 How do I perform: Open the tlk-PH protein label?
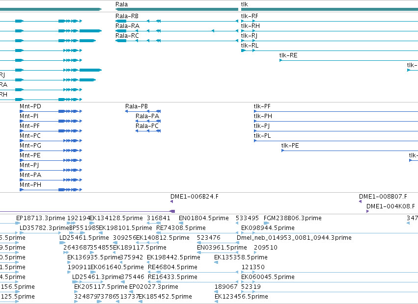(263, 116)
